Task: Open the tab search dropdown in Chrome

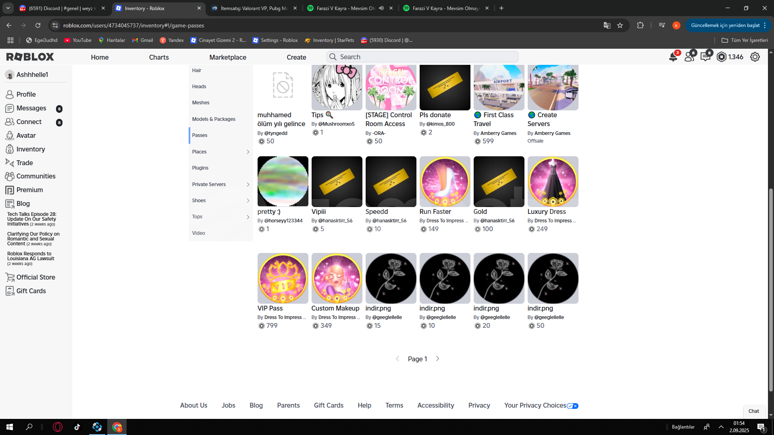Action: (x=8, y=8)
